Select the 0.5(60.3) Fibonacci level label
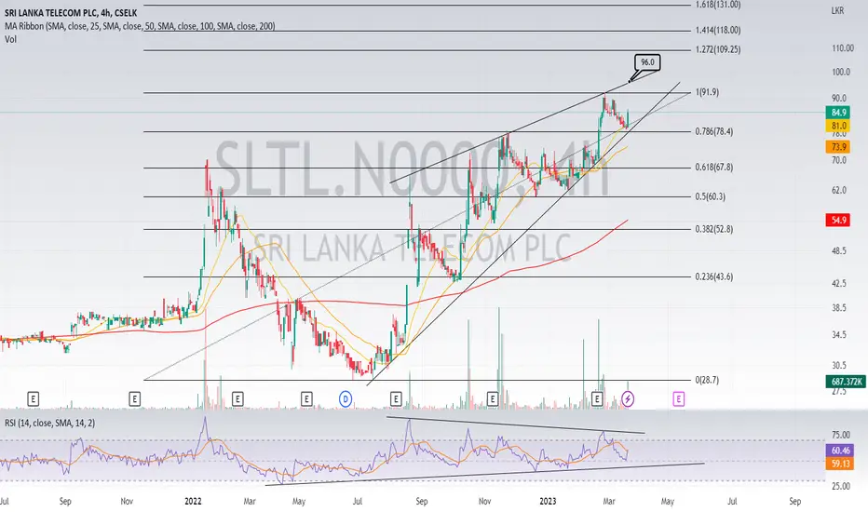This screenshot has width=868, height=512. click(x=711, y=196)
